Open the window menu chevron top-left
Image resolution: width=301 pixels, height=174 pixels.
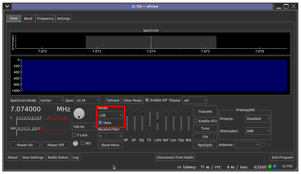point(7,6)
